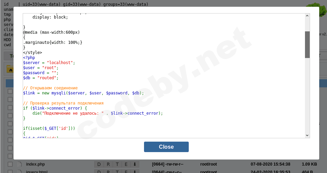The height and width of the screenshot is (173, 327).
Task: Click the D button for jquery.html
Action: (x=99, y=172)
